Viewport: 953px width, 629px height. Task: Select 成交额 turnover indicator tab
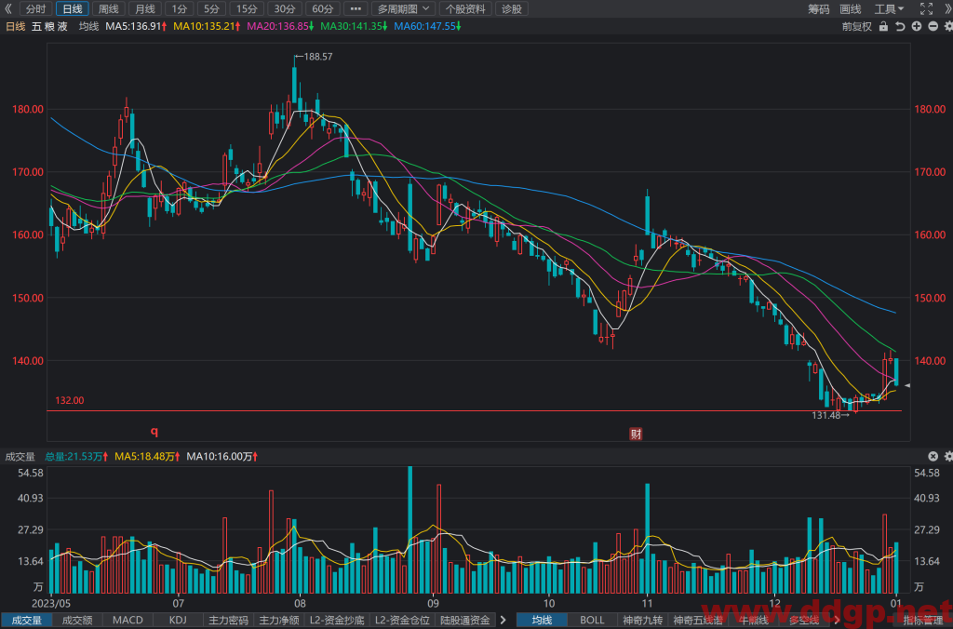pos(77,621)
